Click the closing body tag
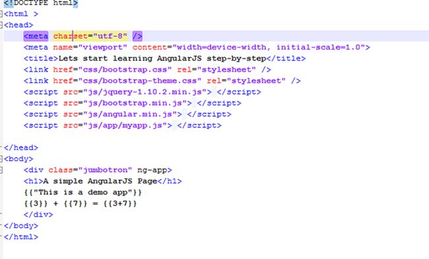Image resolution: width=429 pixels, height=259 pixels. tap(21, 226)
